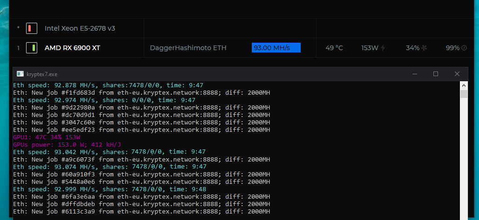Click the line 'Eth speed: 93.074 MH/s'
Screen dimensions: 479x220
[110, 167]
